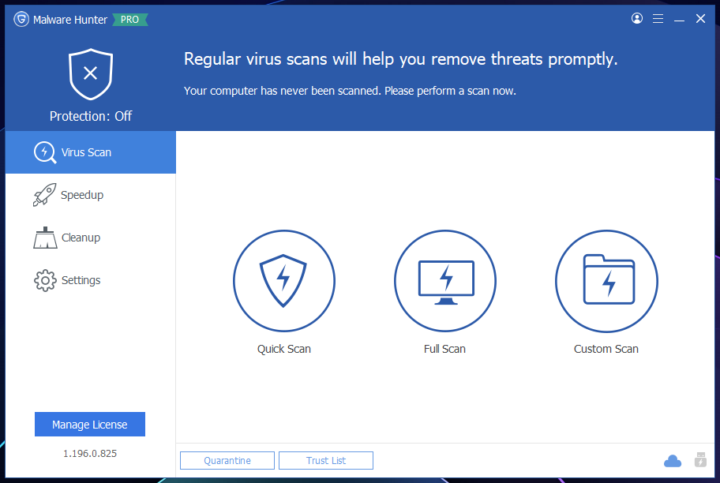Click the USB protection icon at bottom right
720x483 pixels.
(700, 459)
